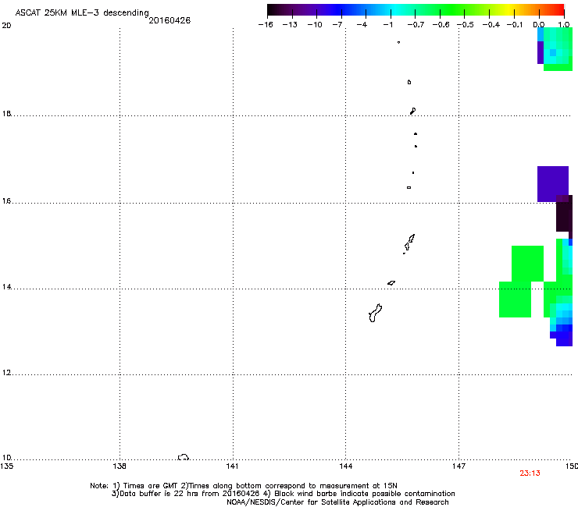Click the NOAA/NESDIS credit line
The width and height of the screenshot is (578, 507).
[337, 502]
